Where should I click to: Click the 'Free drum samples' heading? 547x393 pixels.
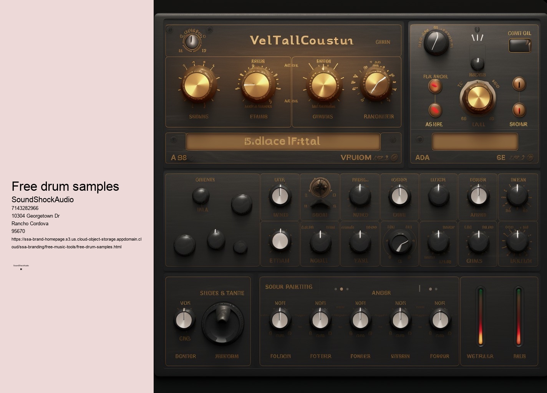(65, 186)
